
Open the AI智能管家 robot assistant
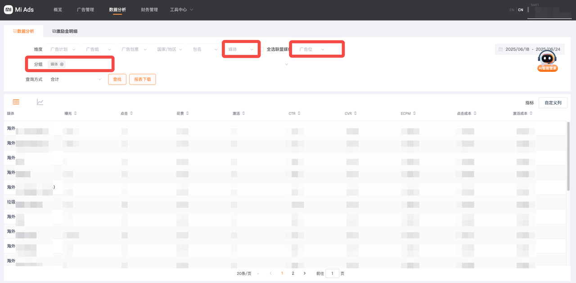point(547,61)
